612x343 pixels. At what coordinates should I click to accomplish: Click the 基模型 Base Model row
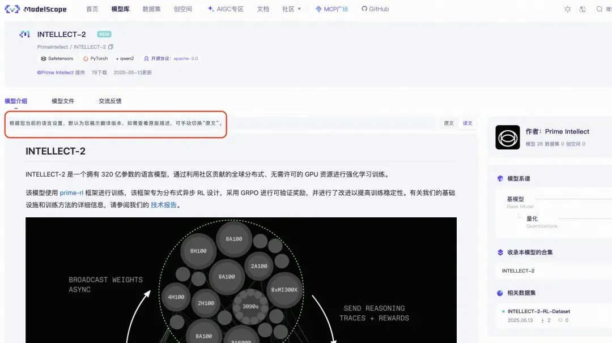[559, 202]
